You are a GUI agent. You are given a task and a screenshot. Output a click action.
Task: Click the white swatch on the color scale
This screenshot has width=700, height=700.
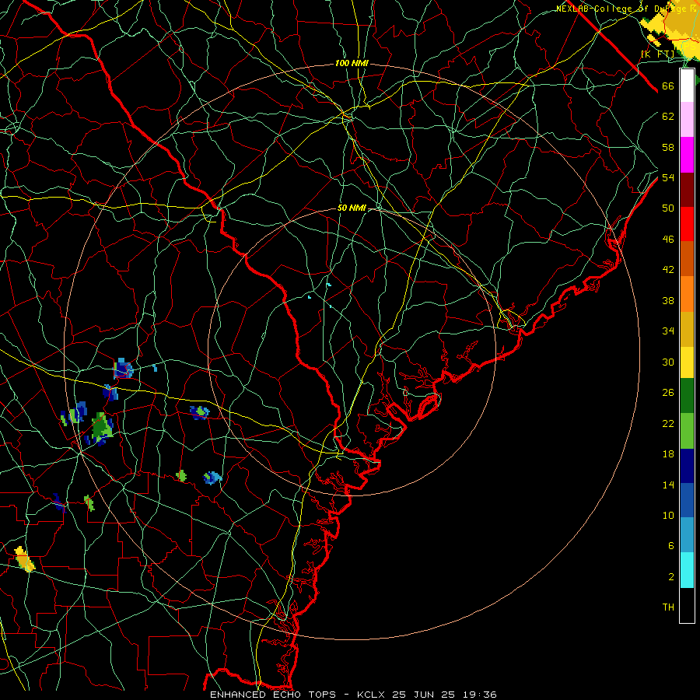[x=687, y=86]
